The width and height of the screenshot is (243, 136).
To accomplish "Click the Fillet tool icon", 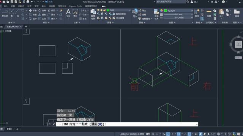I will tap(49, 14).
